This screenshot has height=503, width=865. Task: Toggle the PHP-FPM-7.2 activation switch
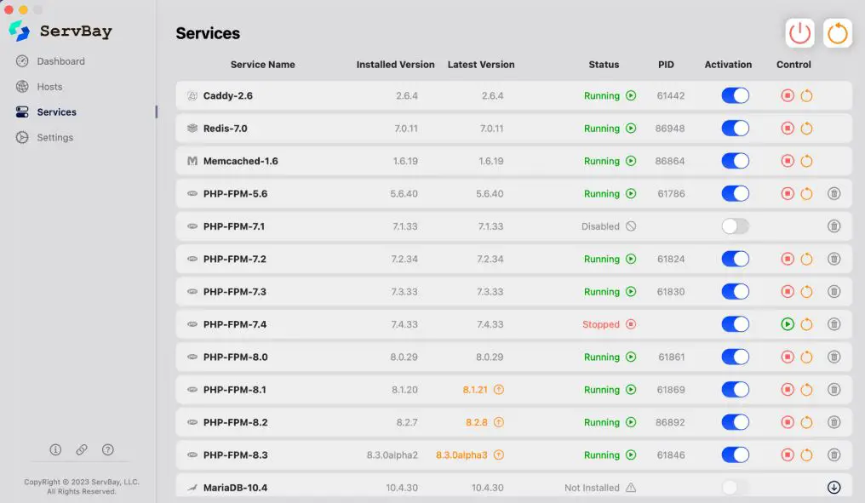point(736,259)
